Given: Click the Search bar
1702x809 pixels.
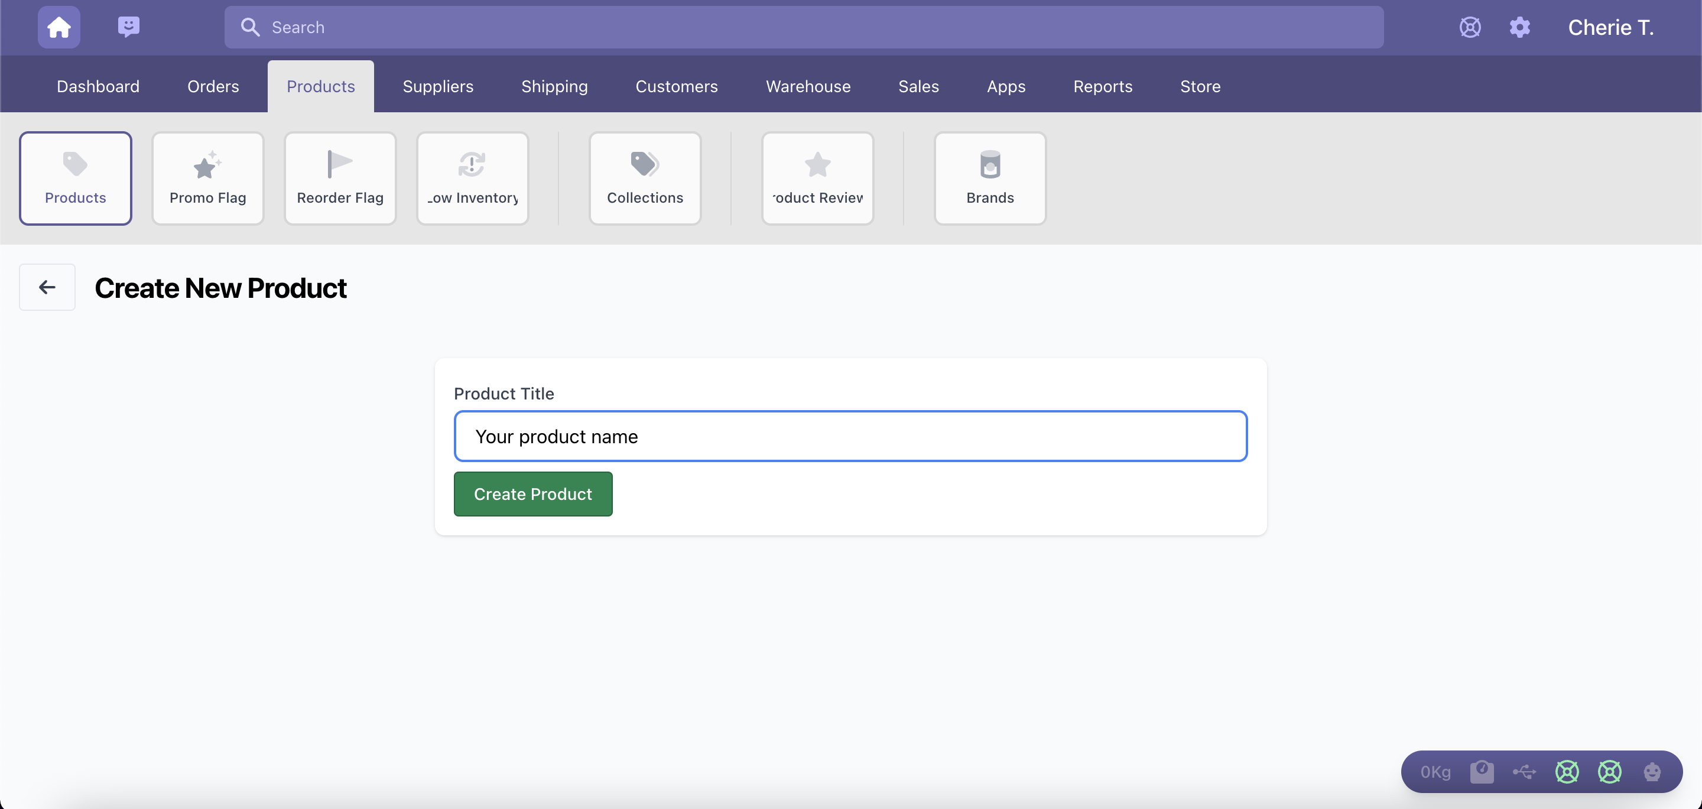Looking at the screenshot, I should [804, 27].
